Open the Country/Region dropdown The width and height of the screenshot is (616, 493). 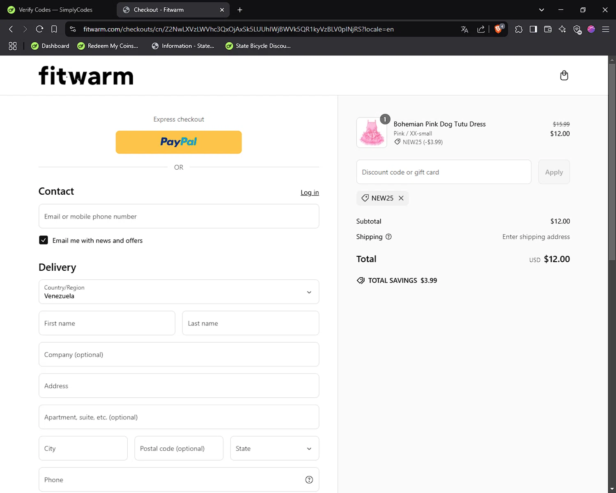[179, 292]
